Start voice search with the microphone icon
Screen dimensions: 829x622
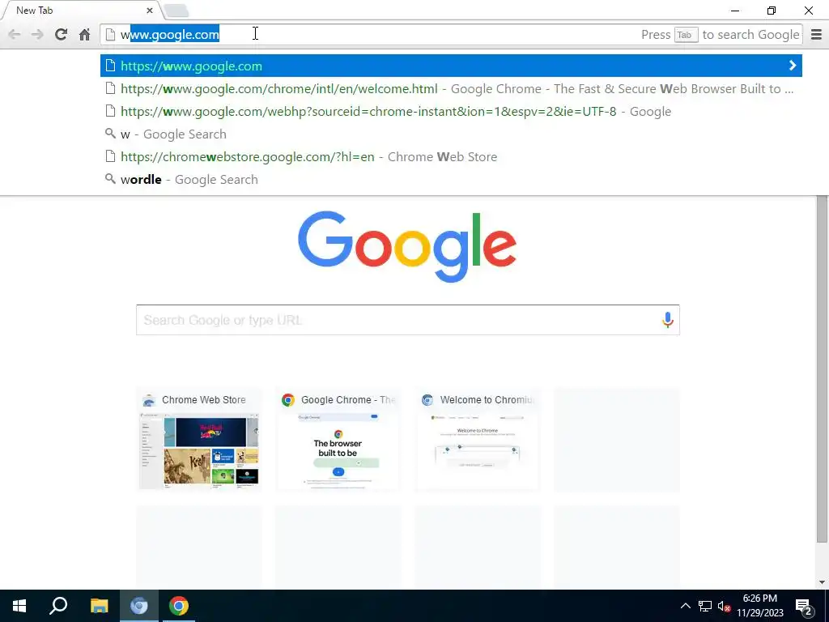click(667, 320)
